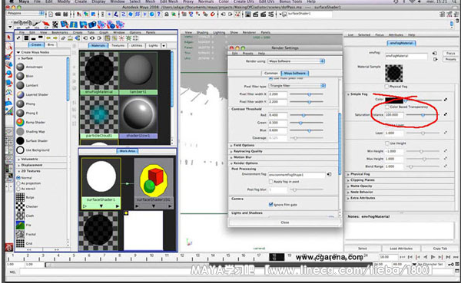Viewport: 461px width, 283px height.
Task: Switch to Common tab in Render Settings
Action: click(270, 73)
